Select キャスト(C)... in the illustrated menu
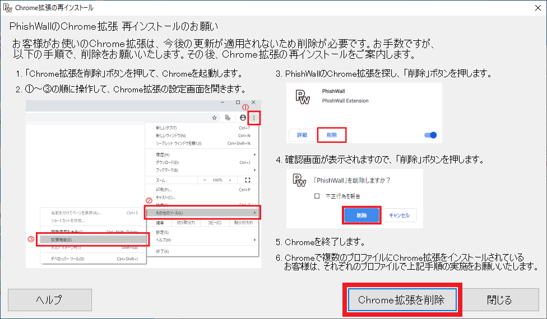 tap(203, 198)
